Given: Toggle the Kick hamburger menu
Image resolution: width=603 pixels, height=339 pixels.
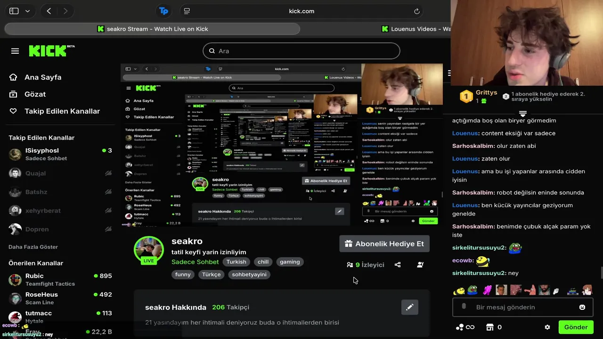Looking at the screenshot, I should 15,51.
